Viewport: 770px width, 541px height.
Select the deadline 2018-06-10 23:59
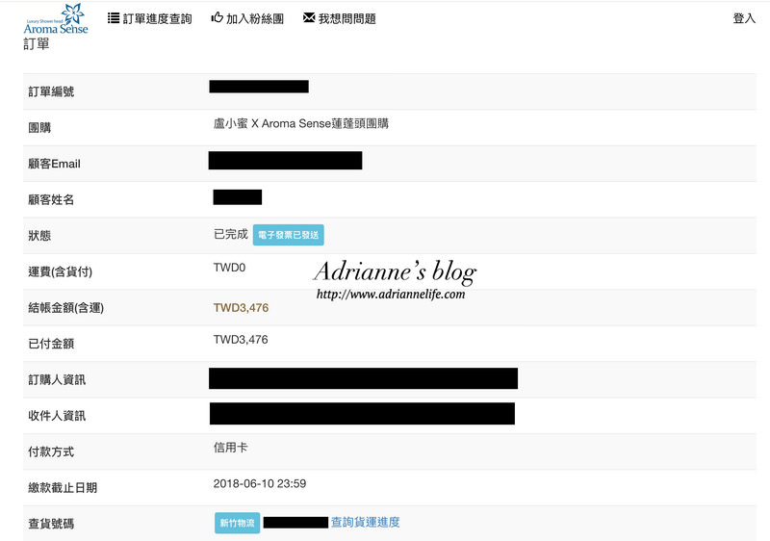260,483
